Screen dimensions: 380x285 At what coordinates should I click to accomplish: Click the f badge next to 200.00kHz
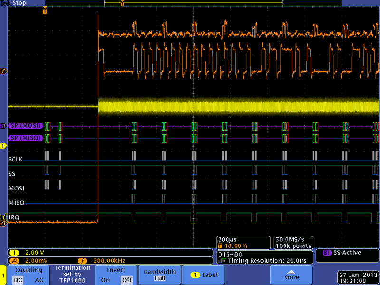point(82,261)
